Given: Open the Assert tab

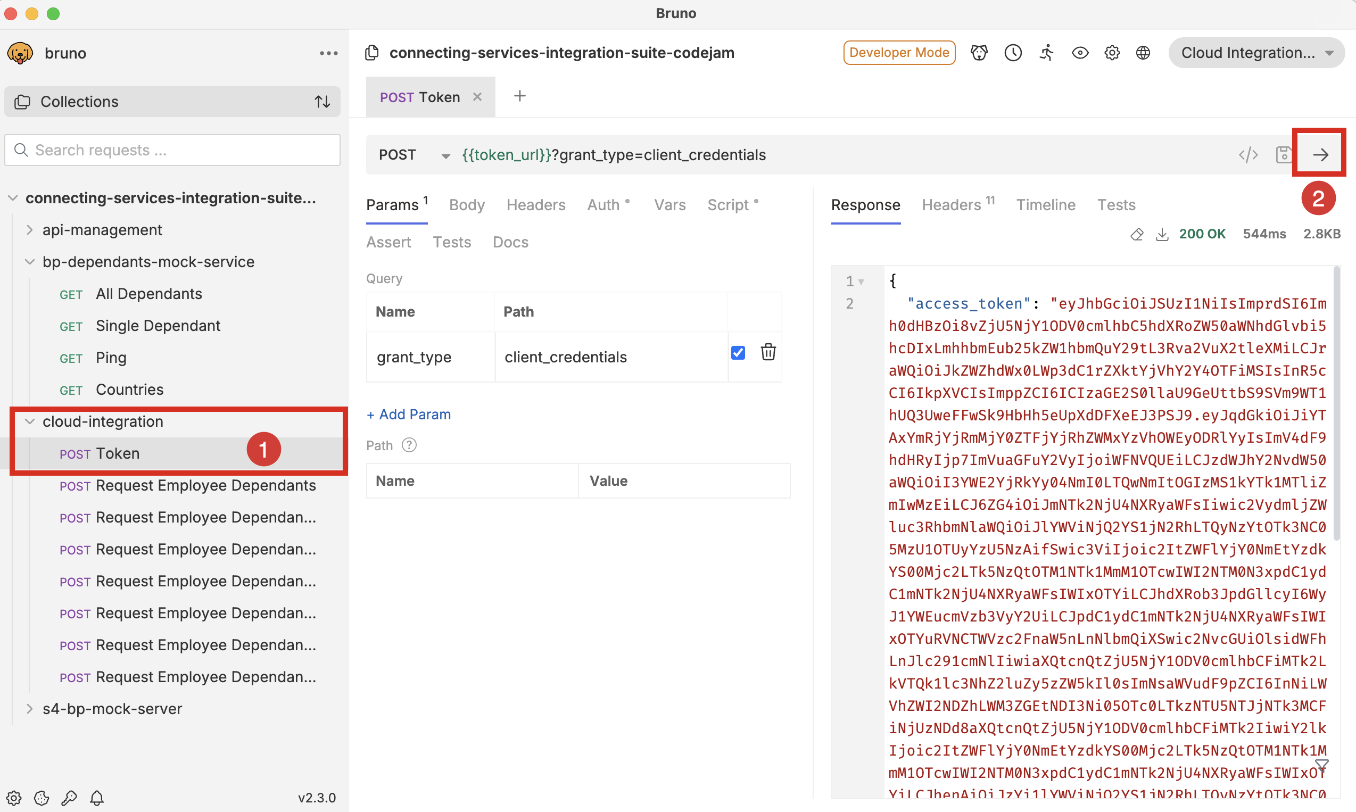Looking at the screenshot, I should pos(388,242).
